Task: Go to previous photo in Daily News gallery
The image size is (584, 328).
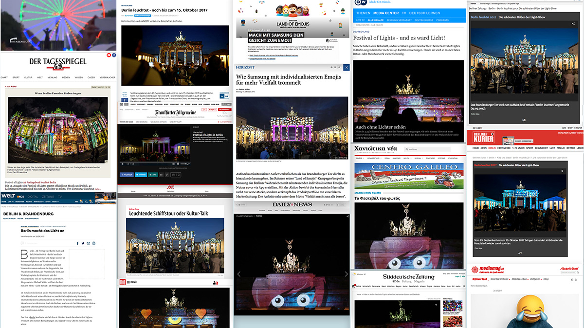Action: (x=238, y=274)
